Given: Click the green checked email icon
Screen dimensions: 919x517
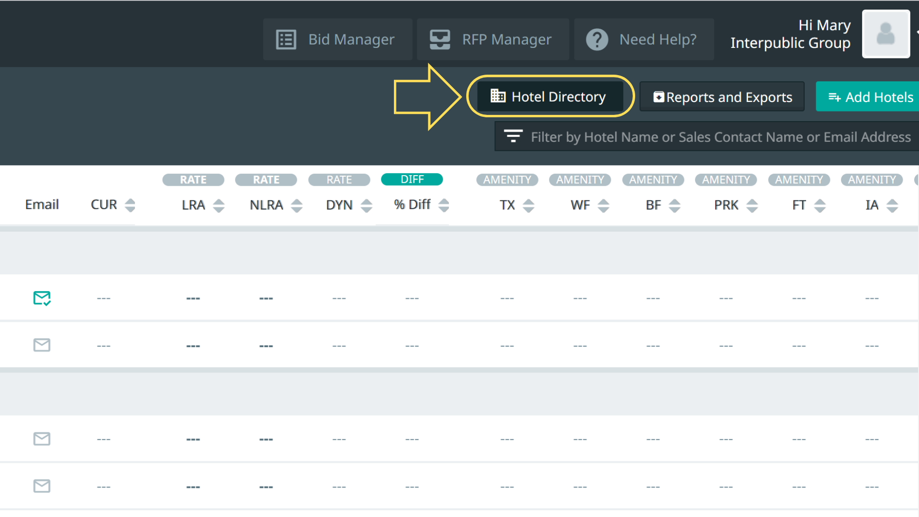Looking at the screenshot, I should tap(42, 298).
